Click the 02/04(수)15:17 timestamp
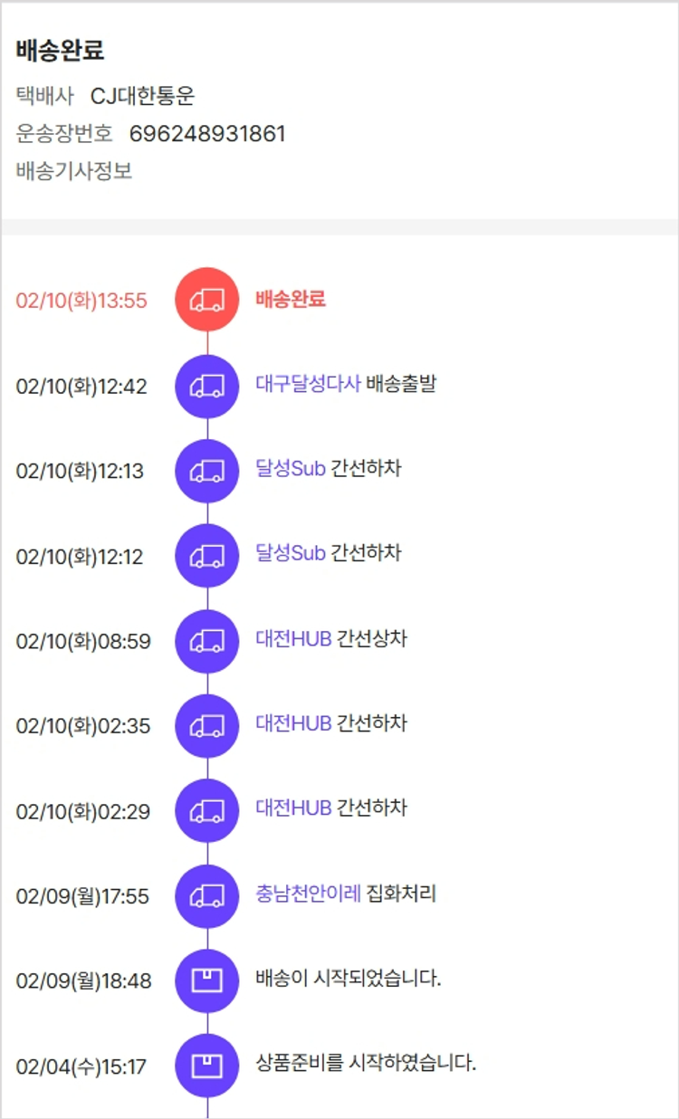 click(x=81, y=1066)
